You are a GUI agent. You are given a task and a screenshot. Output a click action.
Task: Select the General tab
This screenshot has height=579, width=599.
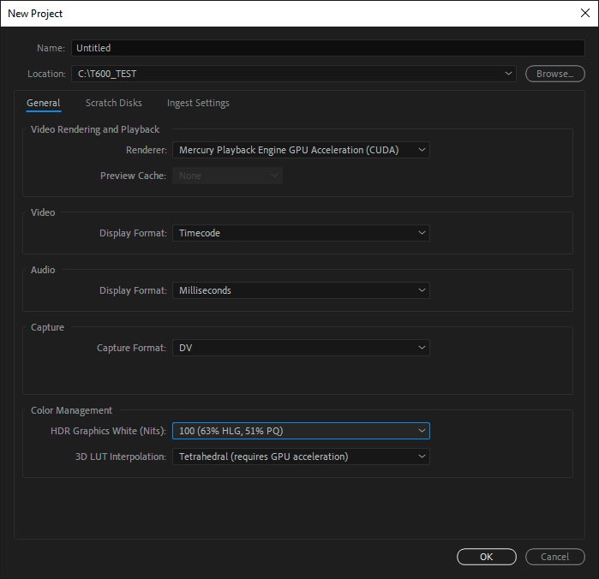coord(44,104)
